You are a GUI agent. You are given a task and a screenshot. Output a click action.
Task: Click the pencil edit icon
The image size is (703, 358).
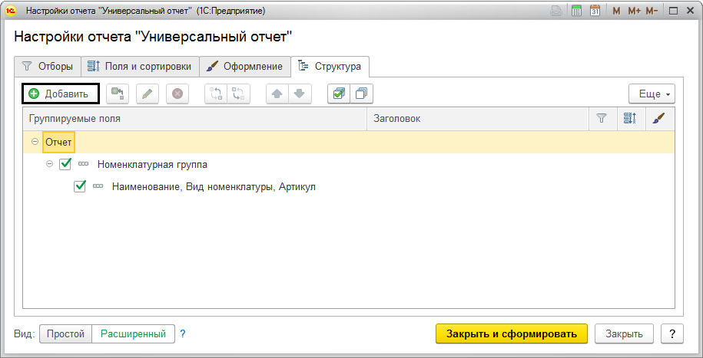148,94
